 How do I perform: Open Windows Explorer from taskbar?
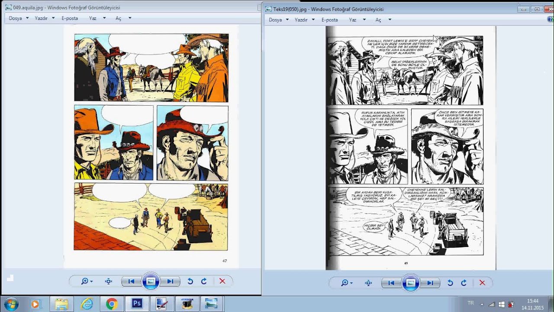tap(61, 304)
